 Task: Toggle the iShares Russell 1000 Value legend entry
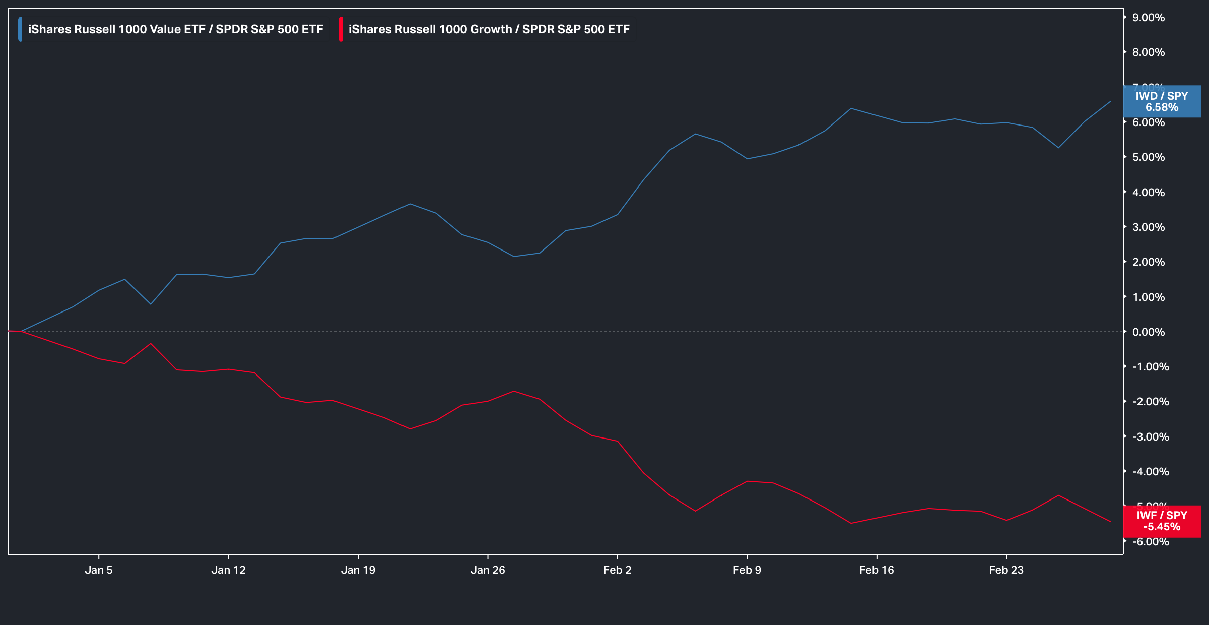[175, 29]
